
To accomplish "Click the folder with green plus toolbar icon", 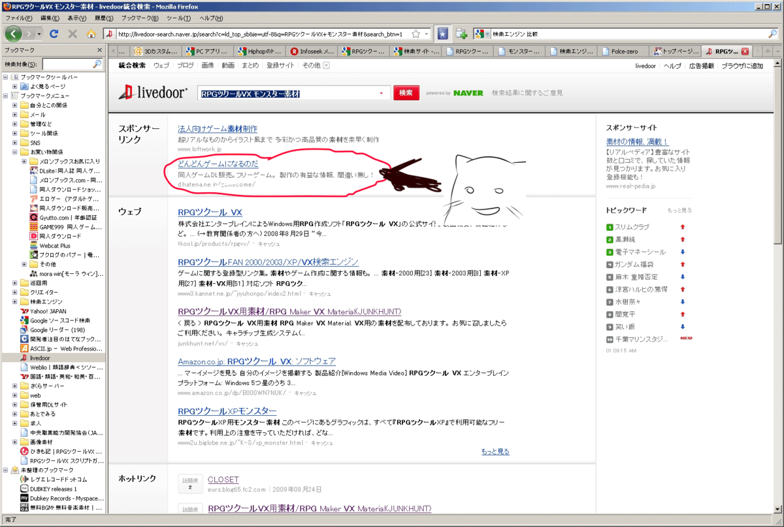I will point(461,33).
